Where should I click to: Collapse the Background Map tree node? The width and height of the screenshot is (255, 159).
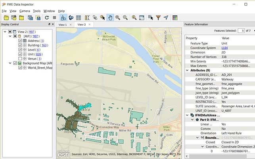[x=10, y=63]
